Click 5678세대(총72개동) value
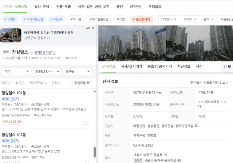Viewport: 233px width, 163px height. [148, 92]
